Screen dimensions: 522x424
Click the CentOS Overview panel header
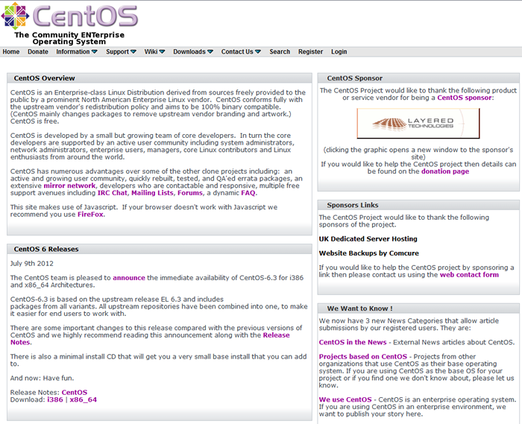(160, 78)
